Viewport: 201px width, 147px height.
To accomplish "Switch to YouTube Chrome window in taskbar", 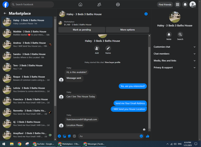I will pyautogui.click(x=43, y=144).
